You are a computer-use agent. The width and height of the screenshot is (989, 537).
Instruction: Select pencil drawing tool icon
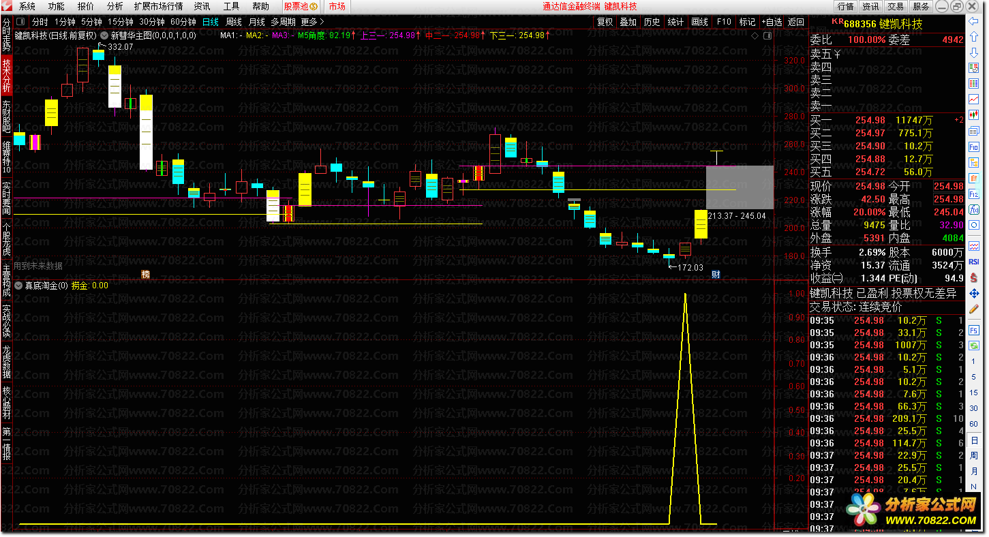tap(973, 309)
